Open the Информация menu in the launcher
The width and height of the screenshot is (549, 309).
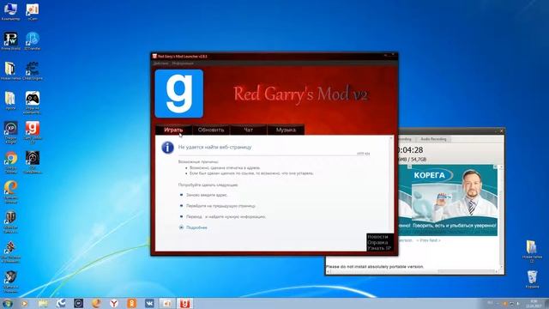[x=183, y=64]
